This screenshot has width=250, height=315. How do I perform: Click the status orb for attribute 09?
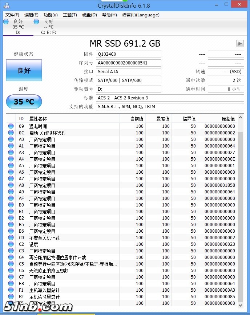(x=11, y=126)
